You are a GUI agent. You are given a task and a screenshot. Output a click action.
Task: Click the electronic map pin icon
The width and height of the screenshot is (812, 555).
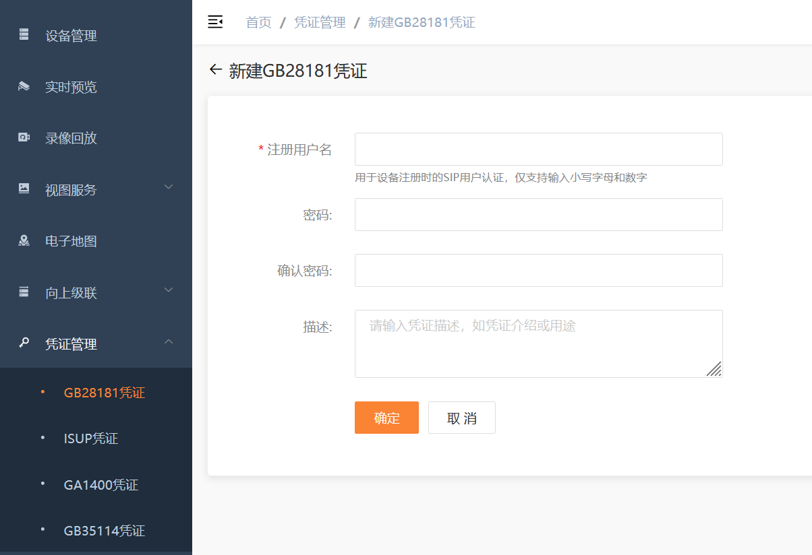pyautogui.click(x=24, y=240)
